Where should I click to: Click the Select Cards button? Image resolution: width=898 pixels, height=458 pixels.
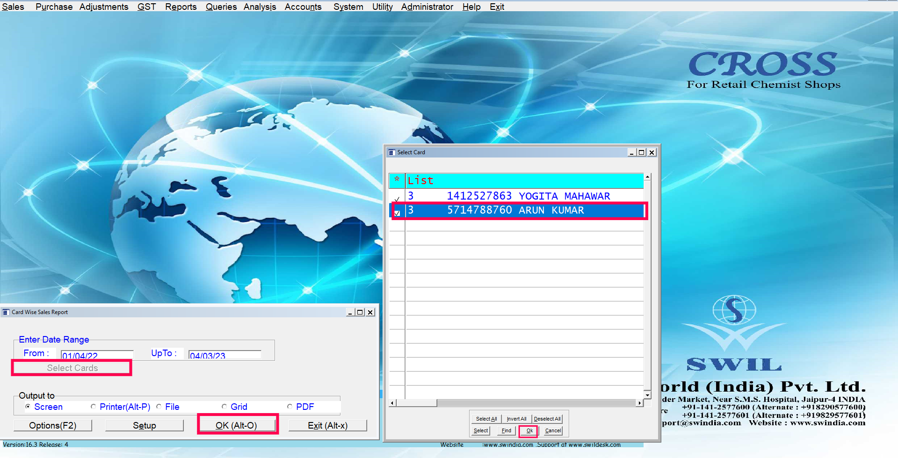coord(72,368)
